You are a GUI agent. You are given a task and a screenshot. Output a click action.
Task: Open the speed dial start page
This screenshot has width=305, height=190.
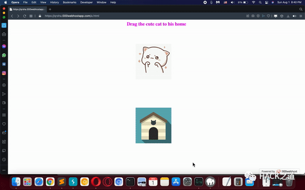coord(31,16)
